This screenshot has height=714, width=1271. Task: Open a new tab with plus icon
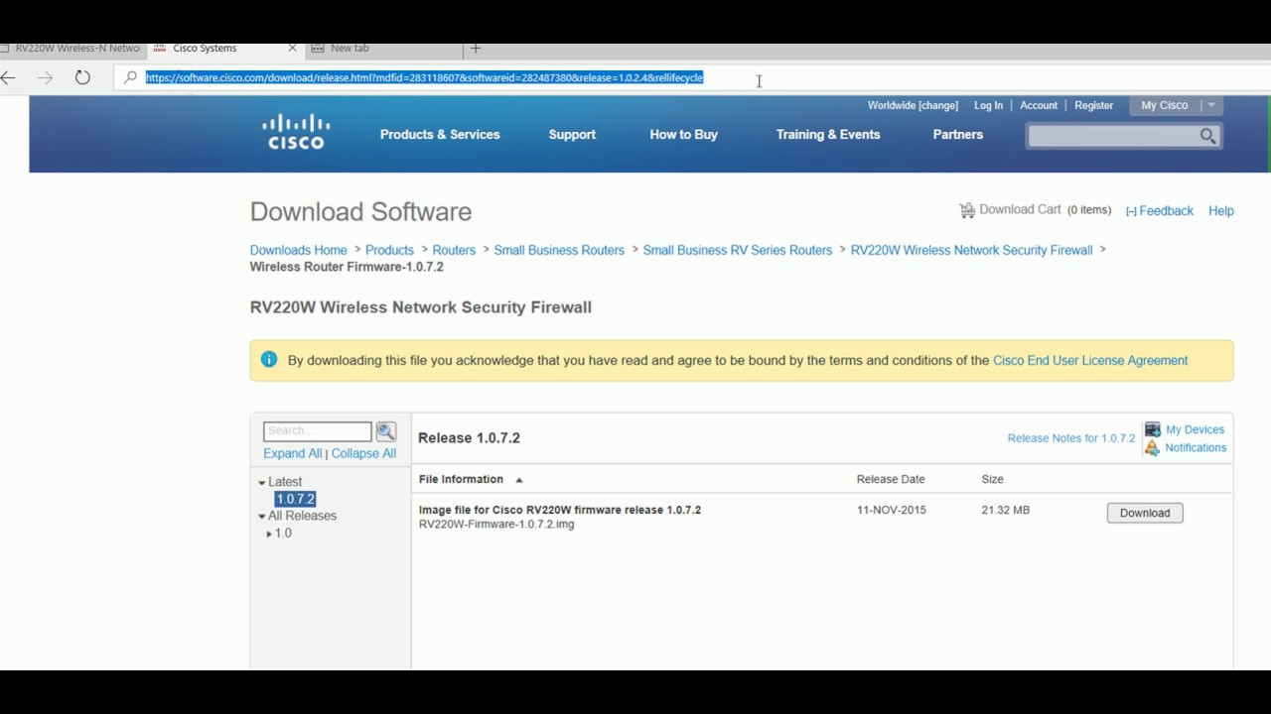[x=476, y=48]
